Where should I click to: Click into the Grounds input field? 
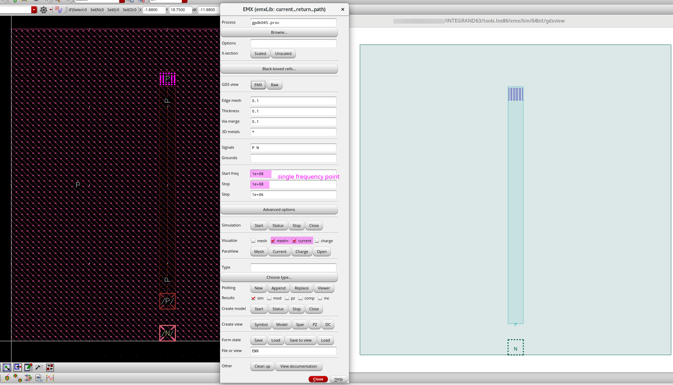(293, 158)
